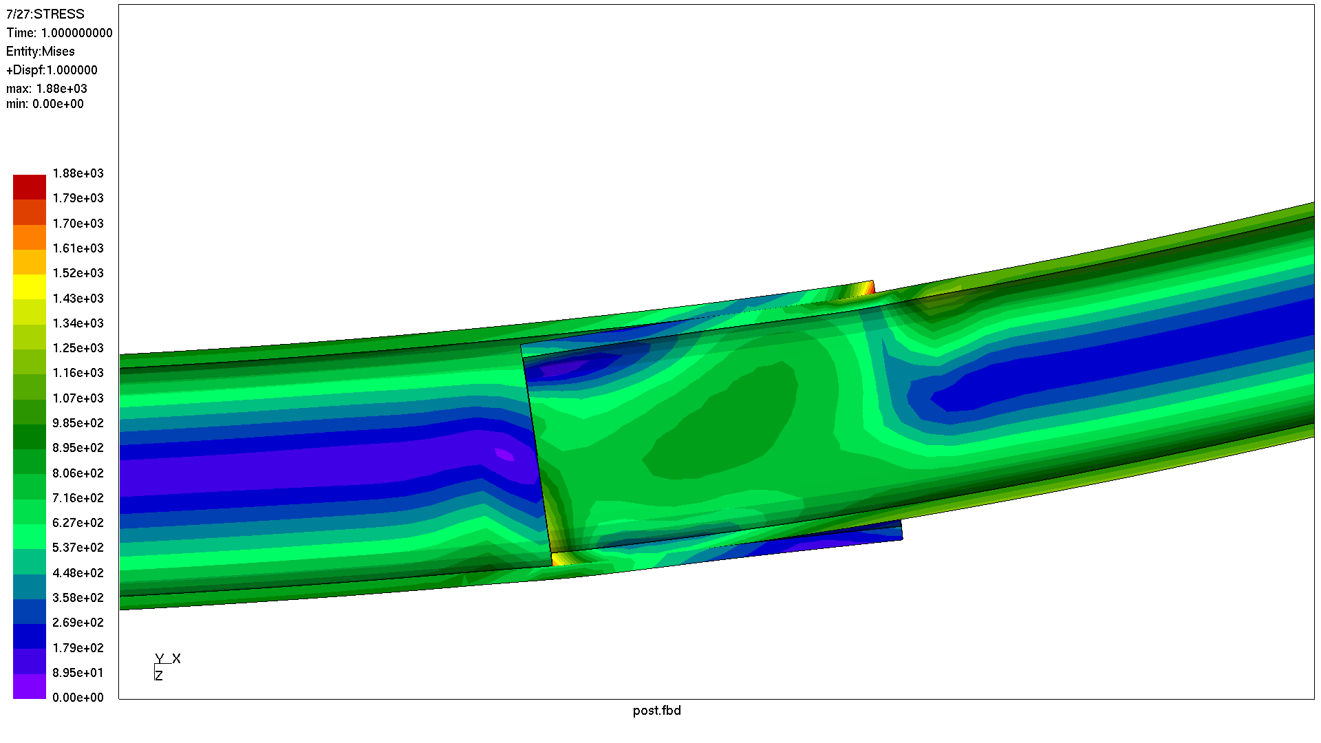Click the legend value '2.69e+02'

(78, 623)
